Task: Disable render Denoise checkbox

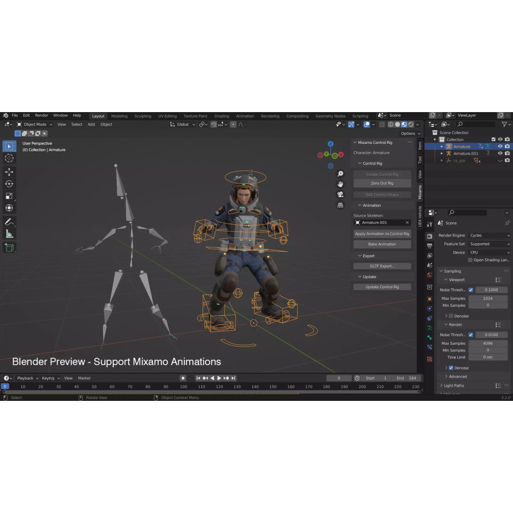Action: click(451, 368)
